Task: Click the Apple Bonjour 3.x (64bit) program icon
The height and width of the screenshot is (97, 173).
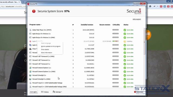Action: pos(30,37)
